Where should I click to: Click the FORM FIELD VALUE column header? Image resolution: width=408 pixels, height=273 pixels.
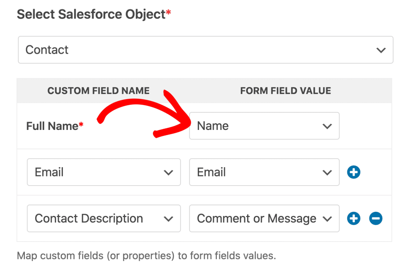(286, 90)
